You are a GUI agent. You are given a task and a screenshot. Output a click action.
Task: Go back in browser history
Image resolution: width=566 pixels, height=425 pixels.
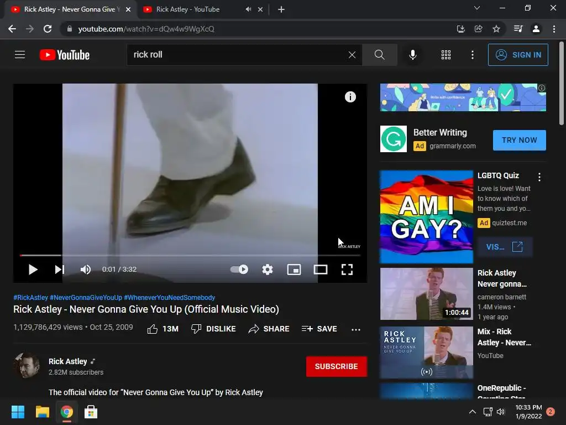(12, 29)
